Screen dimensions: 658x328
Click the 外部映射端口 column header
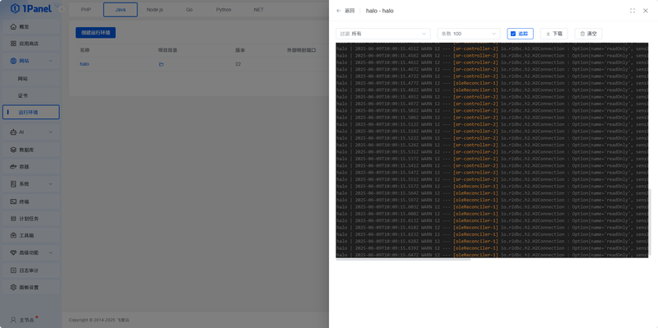pos(301,50)
